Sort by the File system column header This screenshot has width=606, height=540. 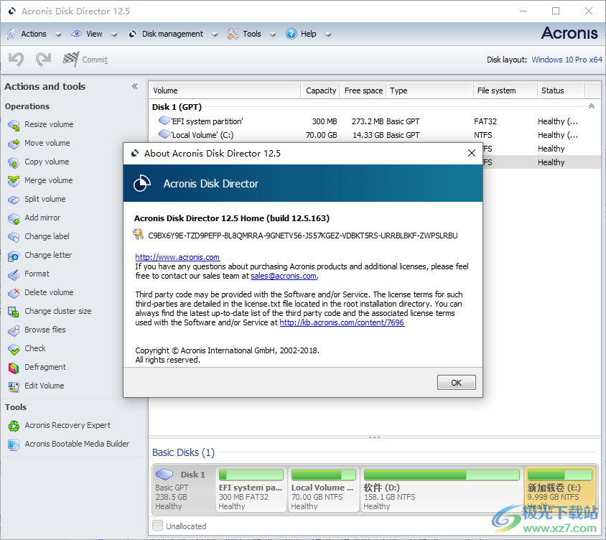coord(505,90)
